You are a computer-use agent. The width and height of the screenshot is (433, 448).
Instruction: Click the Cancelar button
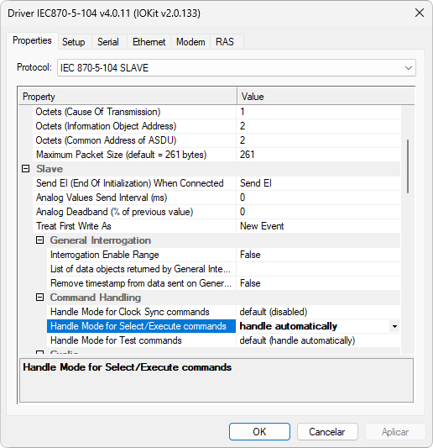(x=327, y=432)
